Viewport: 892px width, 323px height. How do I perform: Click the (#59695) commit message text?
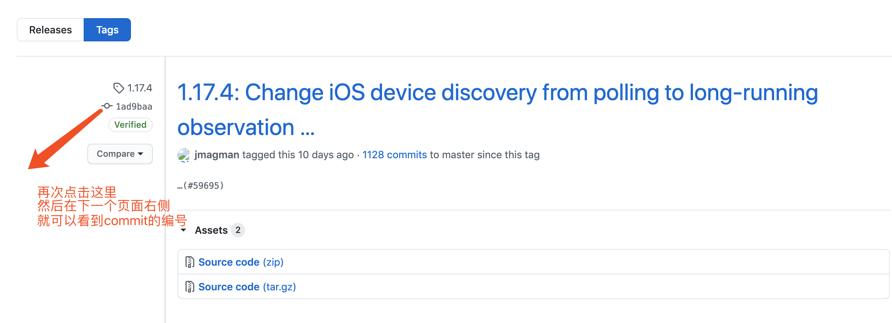pos(203,186)
